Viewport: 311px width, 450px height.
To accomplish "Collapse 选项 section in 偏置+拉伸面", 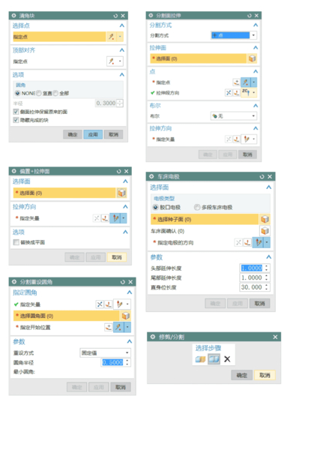I will point(125,232).
